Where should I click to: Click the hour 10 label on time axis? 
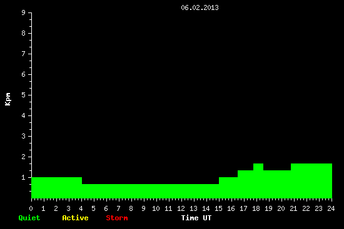pyautogui.click(x=156, y=208)
